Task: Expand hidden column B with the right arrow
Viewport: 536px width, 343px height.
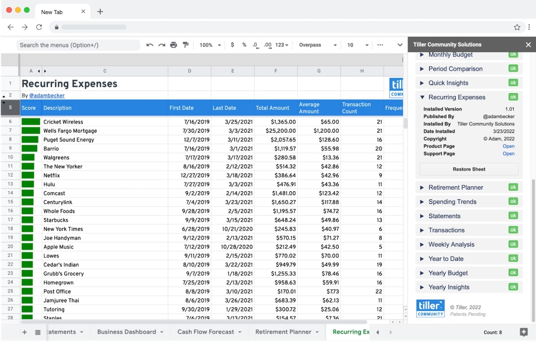Action: pos(45,71)
